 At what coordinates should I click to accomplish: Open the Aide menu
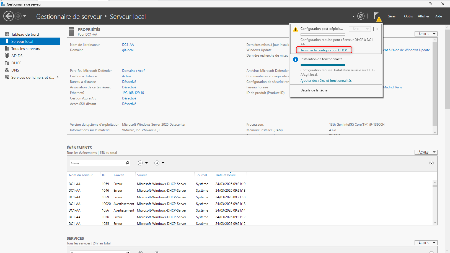[438, 16]
